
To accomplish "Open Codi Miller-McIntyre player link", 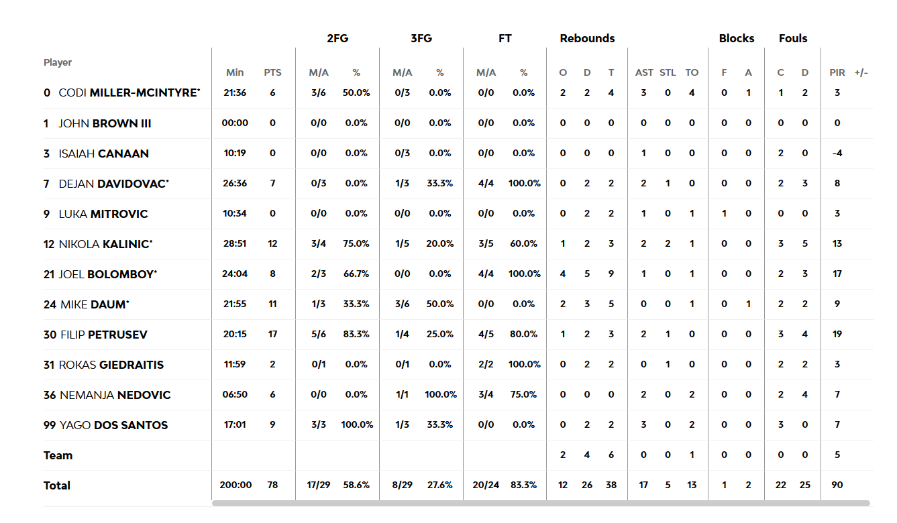I will (129, 93).
